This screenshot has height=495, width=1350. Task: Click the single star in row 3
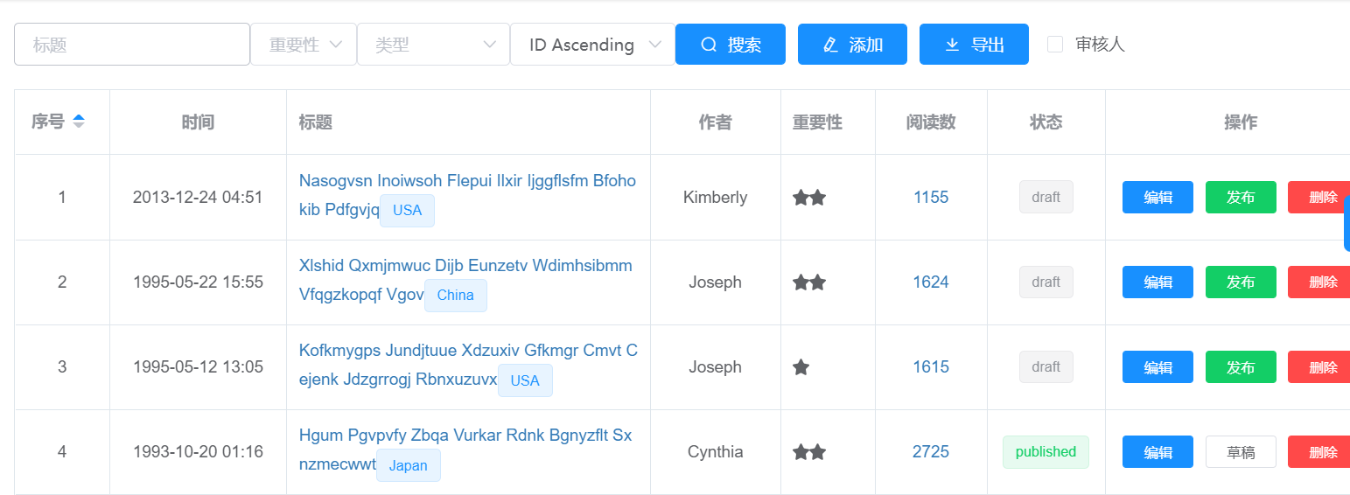(x=801, y=367)
